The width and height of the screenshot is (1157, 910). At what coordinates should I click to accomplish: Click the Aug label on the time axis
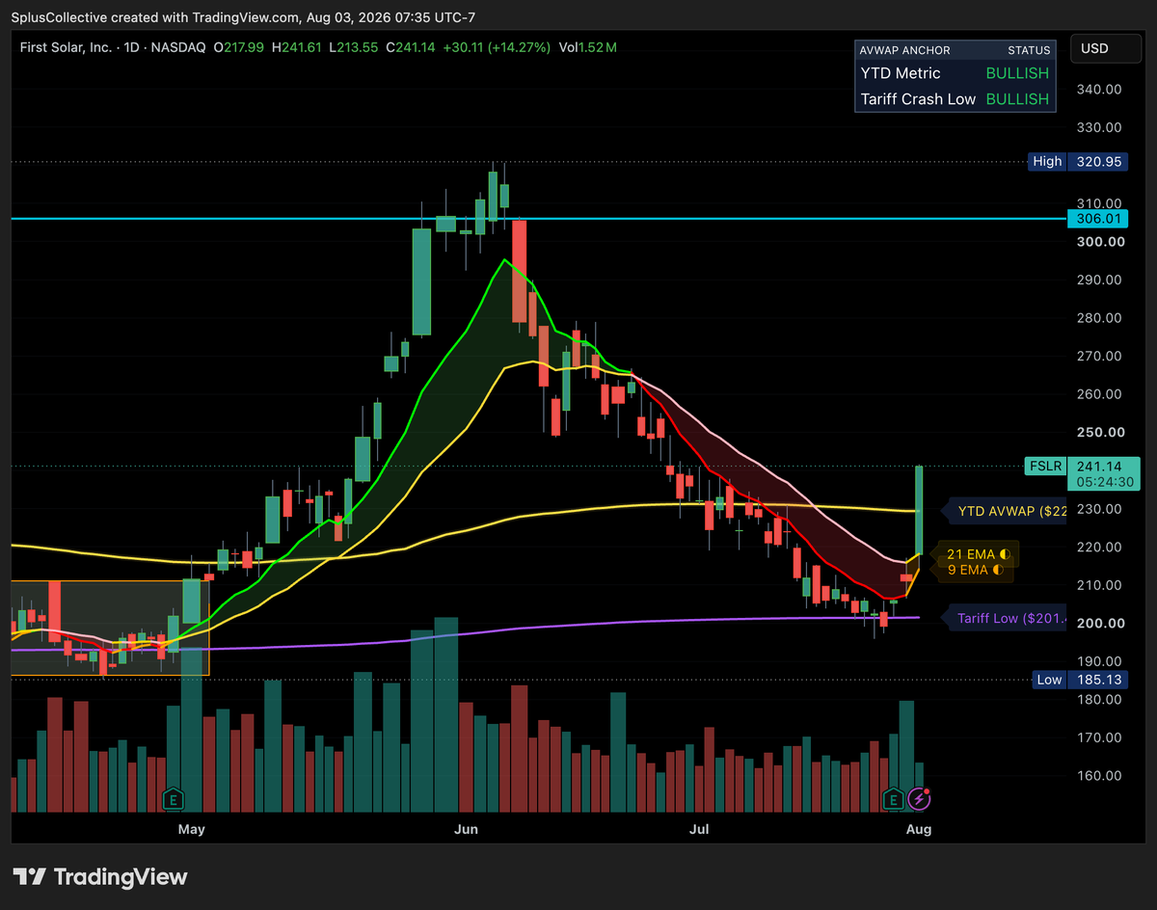pos(919,828)
